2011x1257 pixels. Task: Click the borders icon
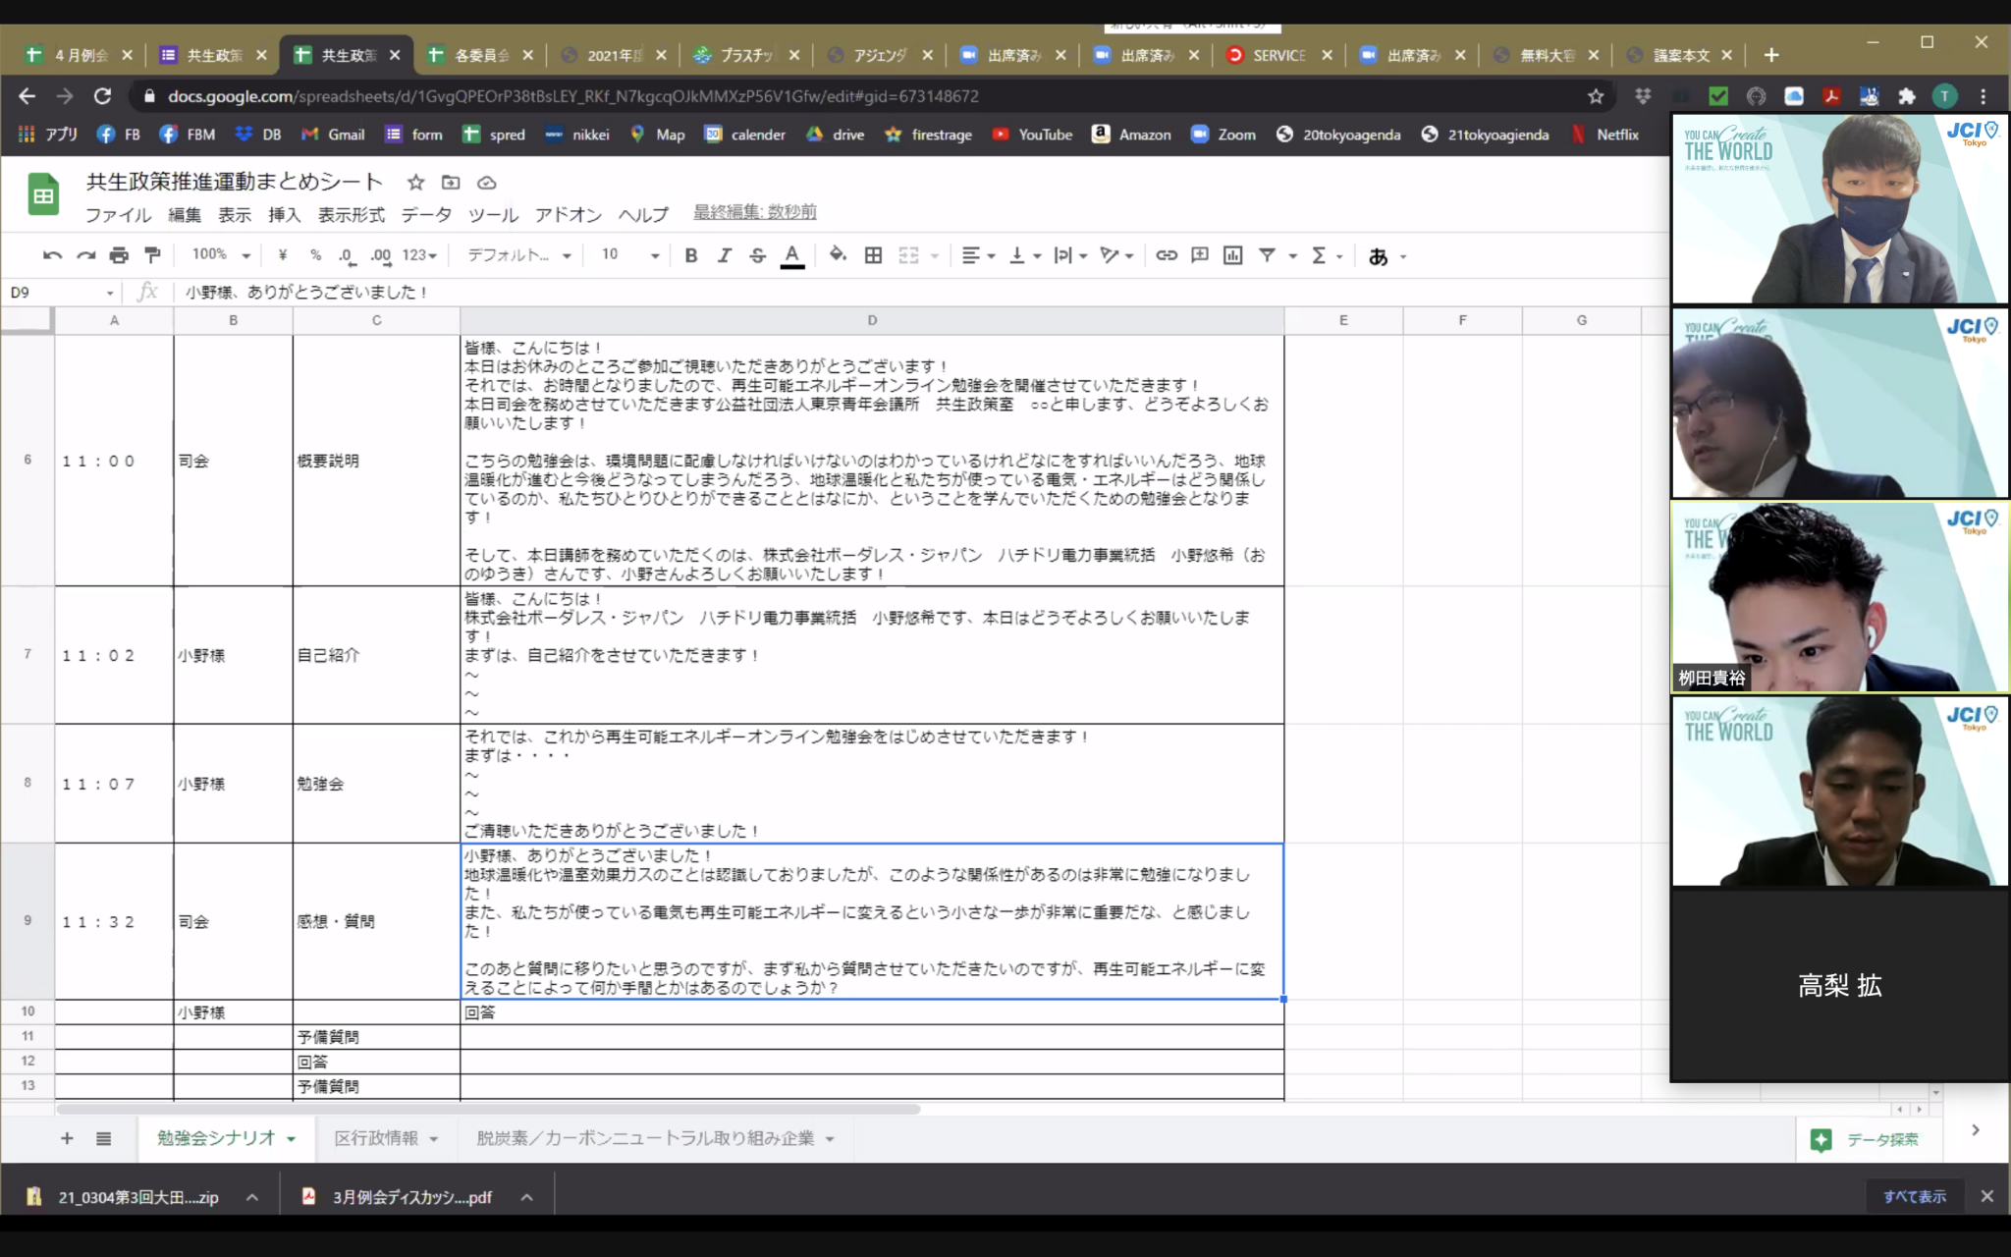coord(873,255)
